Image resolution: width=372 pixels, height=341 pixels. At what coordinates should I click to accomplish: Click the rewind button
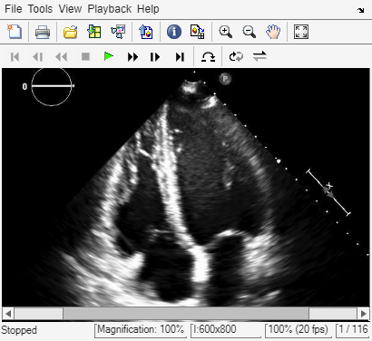pos(62,56)
